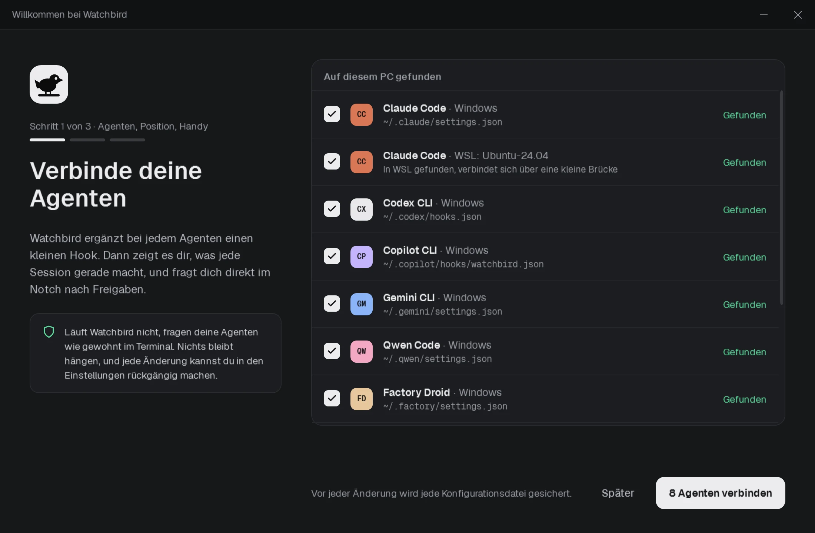Click the path "~/.qwen/settings.json"
The width and height of the screenshot is (815, 533).
438,359
